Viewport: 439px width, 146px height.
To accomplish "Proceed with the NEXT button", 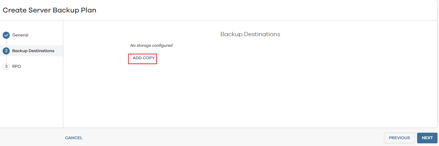I will (427, 138).
